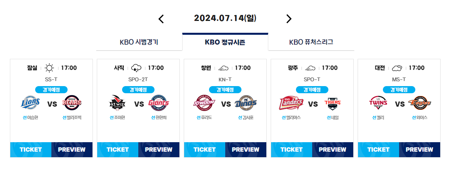This screenshot has width=456, height=188.
Task: Go to next date with right arrow
Action: [288, 19]
